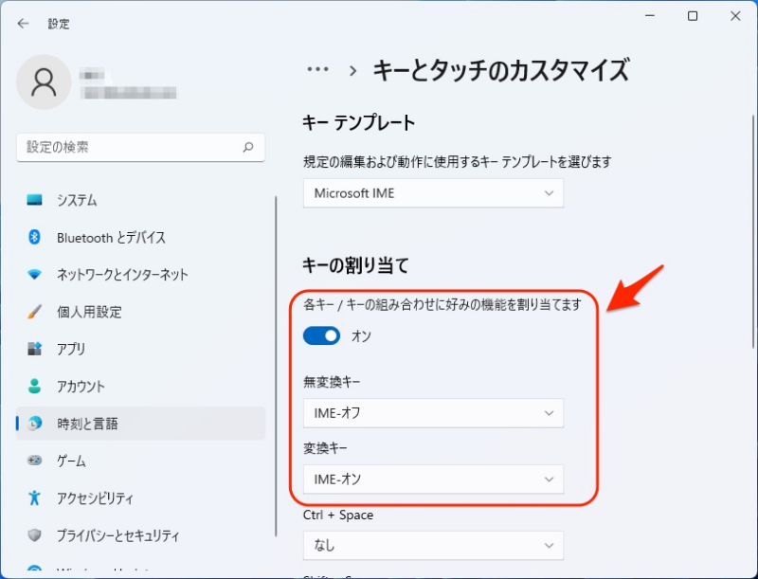Click the 時刻と言語 globe clock icon
Viewport: 758px width, 579px height.
tap(34, 423)
